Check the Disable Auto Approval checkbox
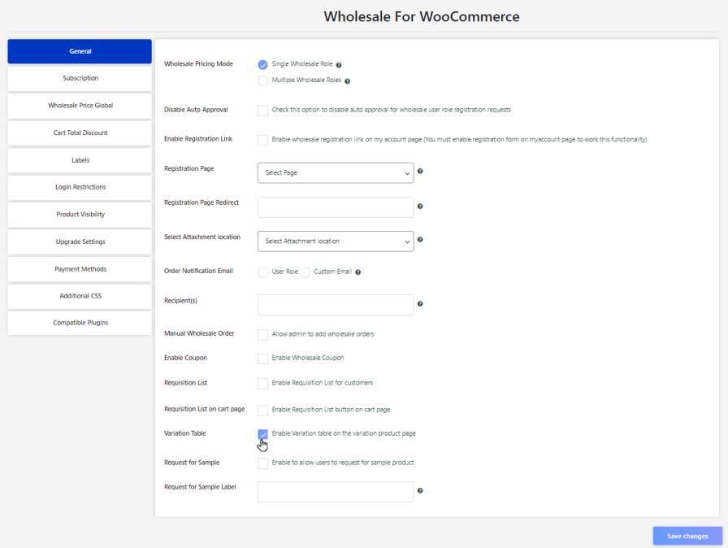728x548 pixels. coord(262,110)
